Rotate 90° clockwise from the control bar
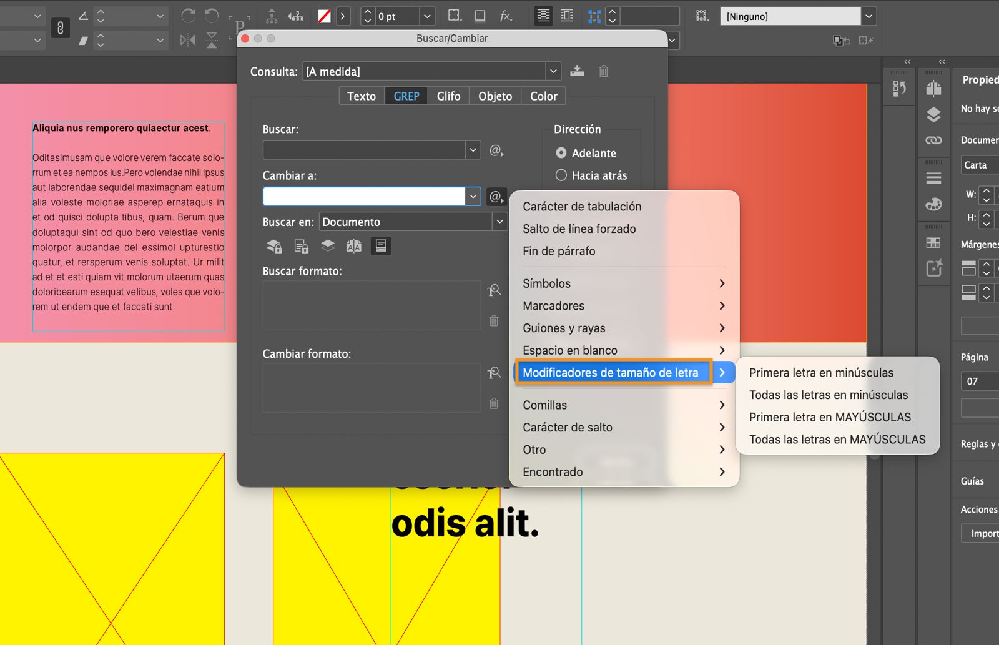 point(187,16)
